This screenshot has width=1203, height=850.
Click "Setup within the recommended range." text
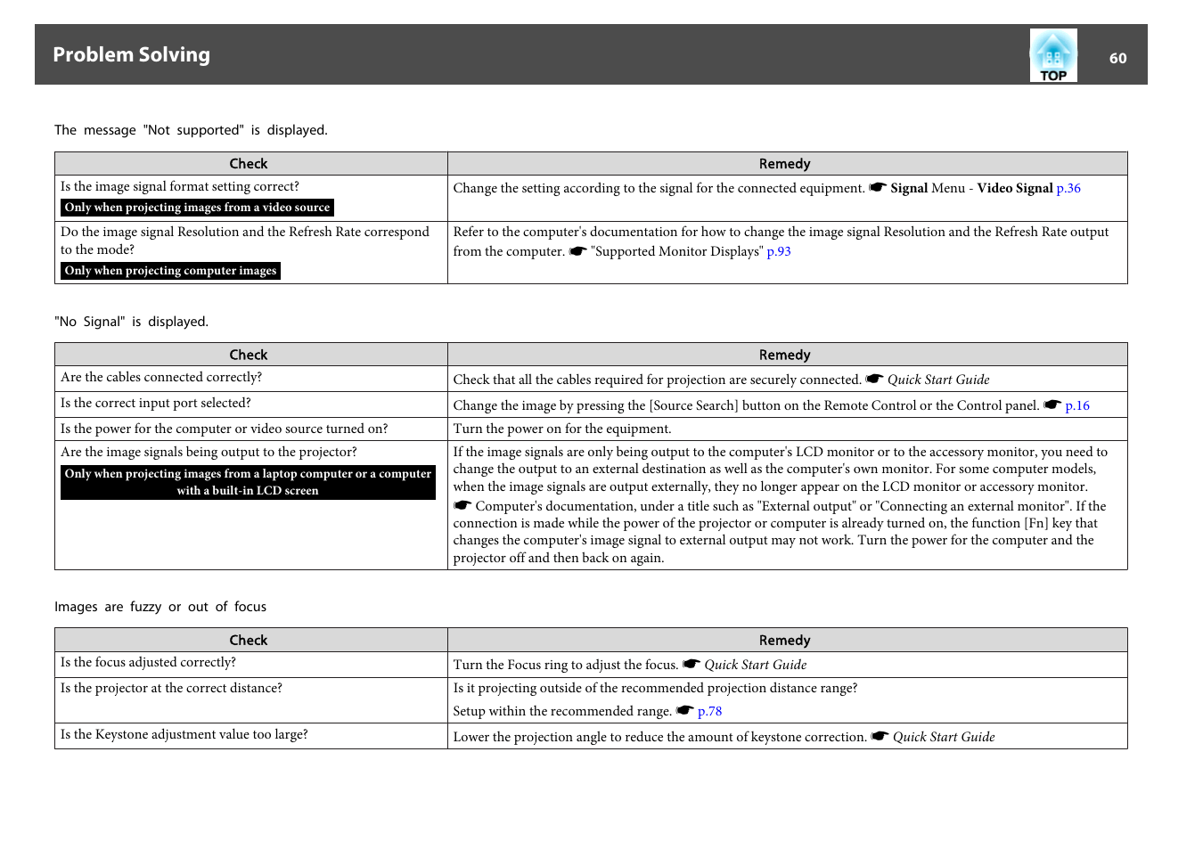(x=562, y=711)
